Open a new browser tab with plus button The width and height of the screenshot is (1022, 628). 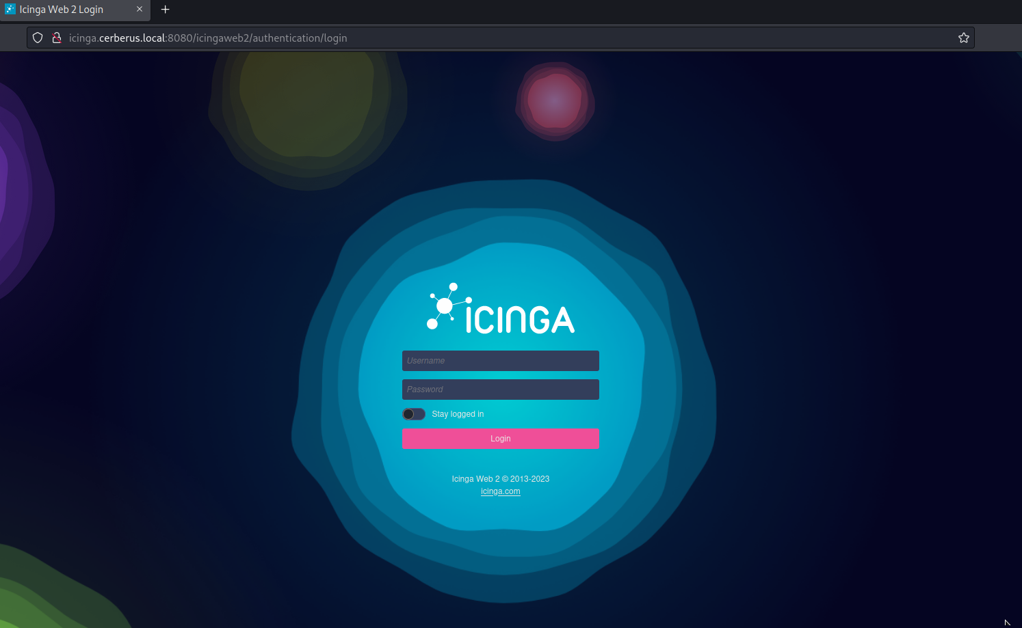(165, 10)
